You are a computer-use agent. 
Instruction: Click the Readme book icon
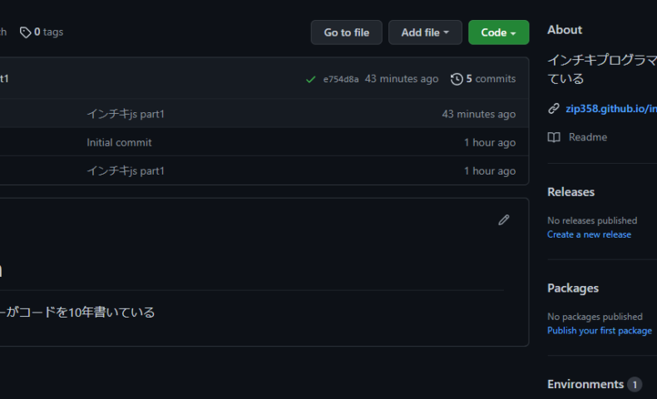point(554,137)
